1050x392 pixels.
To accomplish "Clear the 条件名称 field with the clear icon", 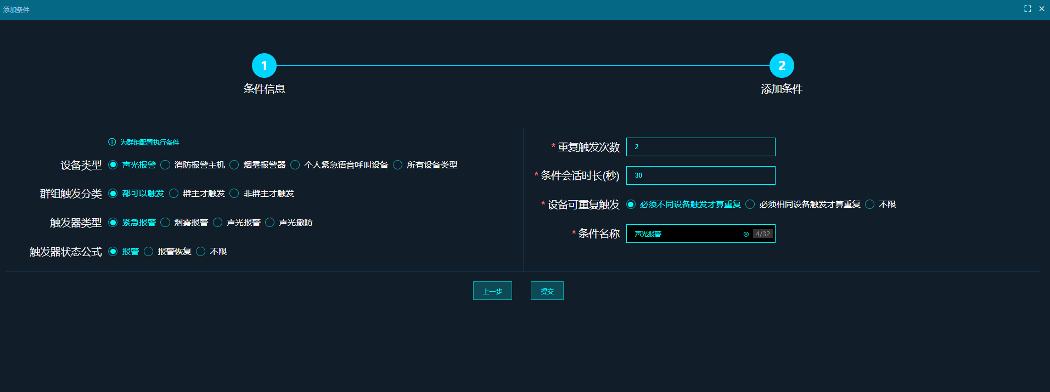I will click(x=746, y=234).
